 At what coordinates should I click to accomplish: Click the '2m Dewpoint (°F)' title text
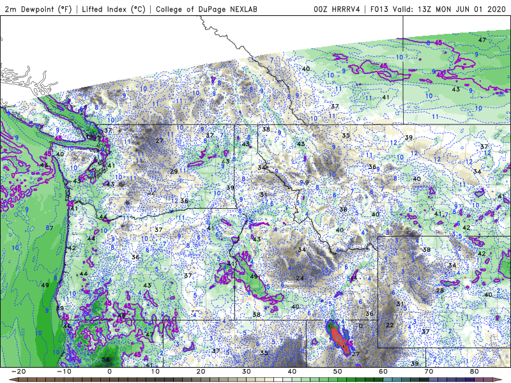[x=38, y=9]
